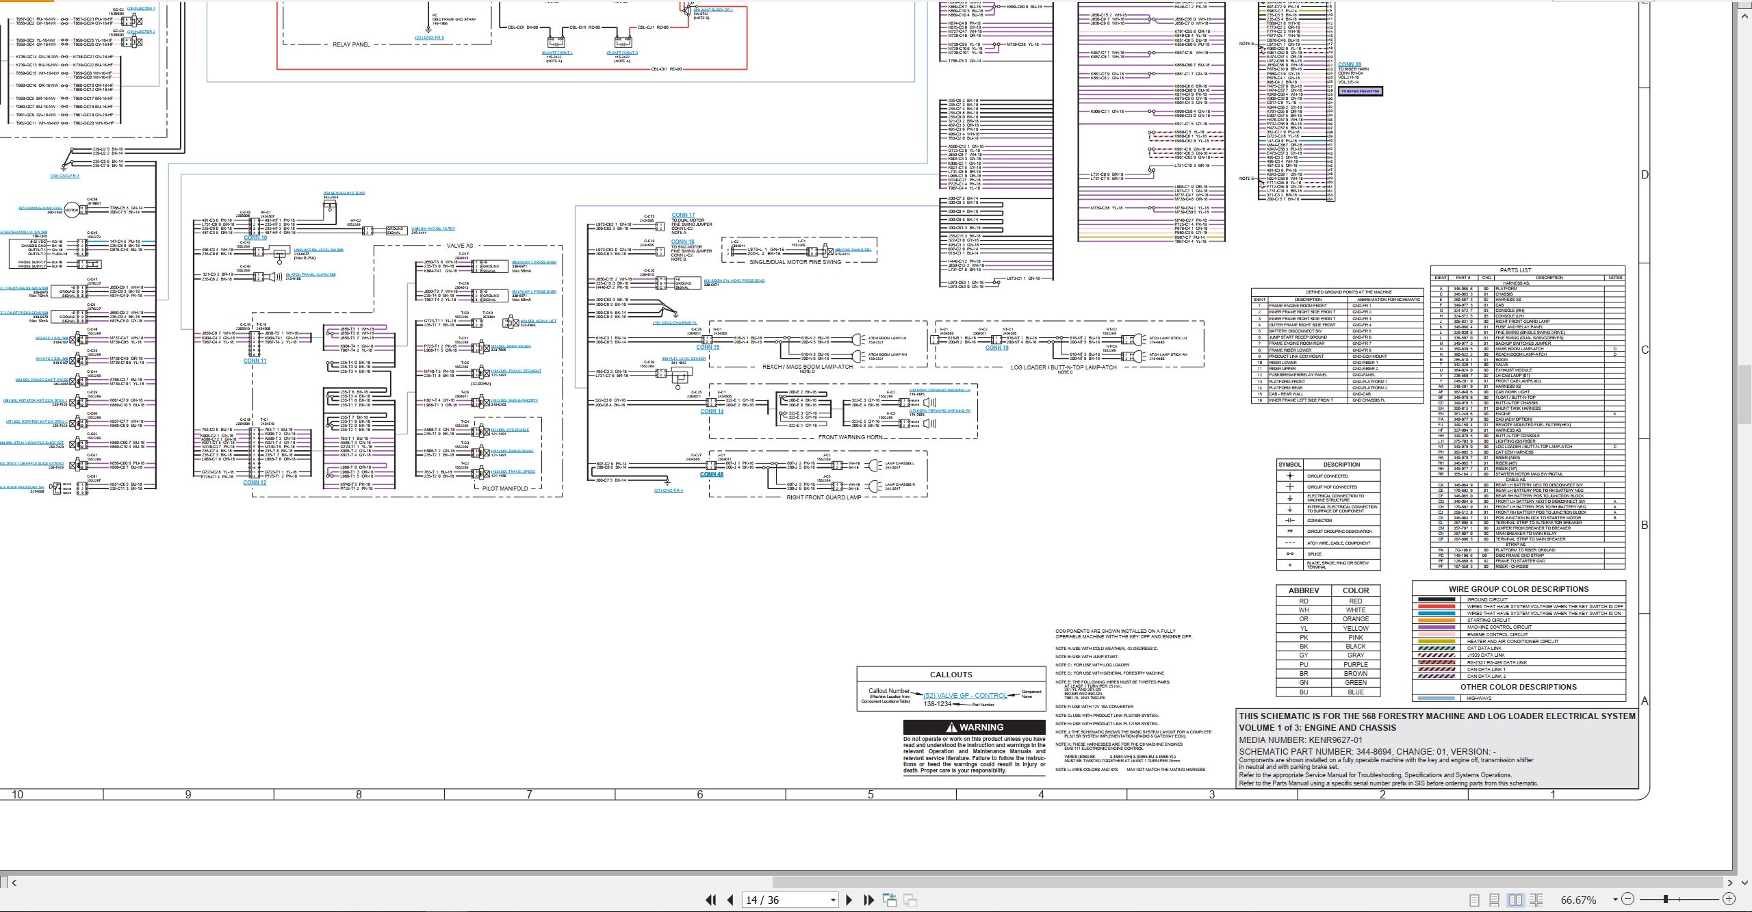The image size is (1752, 912).
Task: Click the SOL SWING BRAKE link
Action: [512, 451]
